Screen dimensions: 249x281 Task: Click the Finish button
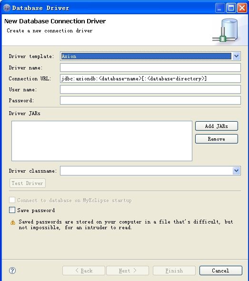pyautogui.click(x=174, y=271)
